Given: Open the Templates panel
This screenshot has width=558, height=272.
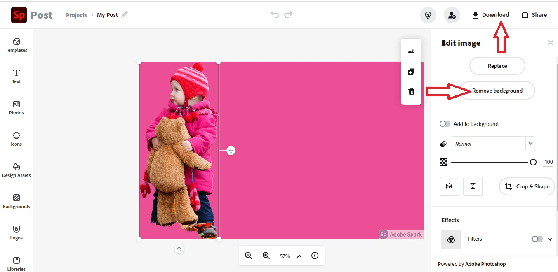Looking at the screenshot, I should (16, 45).
